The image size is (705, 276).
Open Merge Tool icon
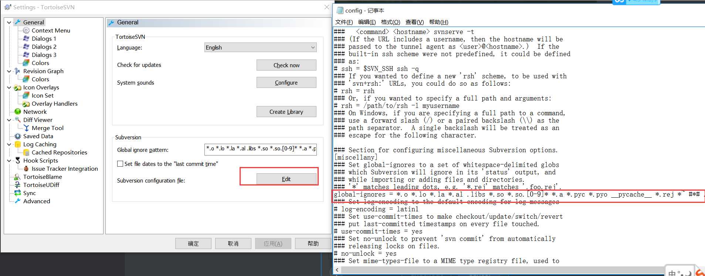click(x=26, y=128)
